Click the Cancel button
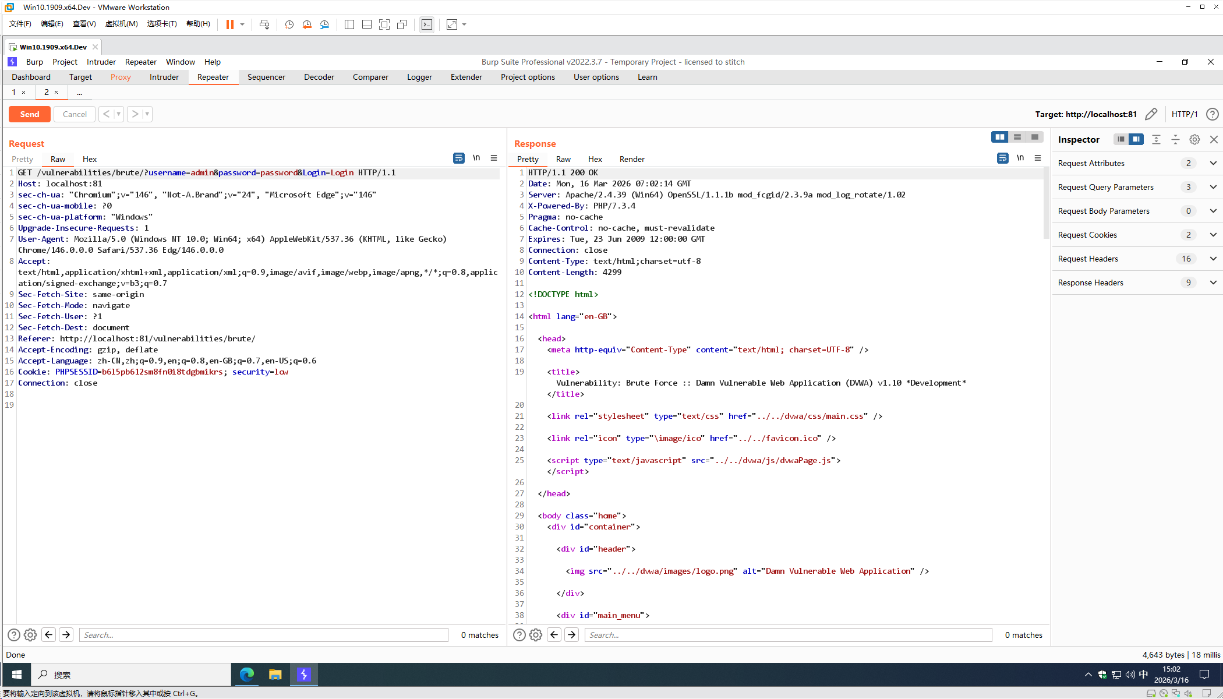The height and width of the screenshot is (699, 1223). pyautogui.click(x=75, y=114)
